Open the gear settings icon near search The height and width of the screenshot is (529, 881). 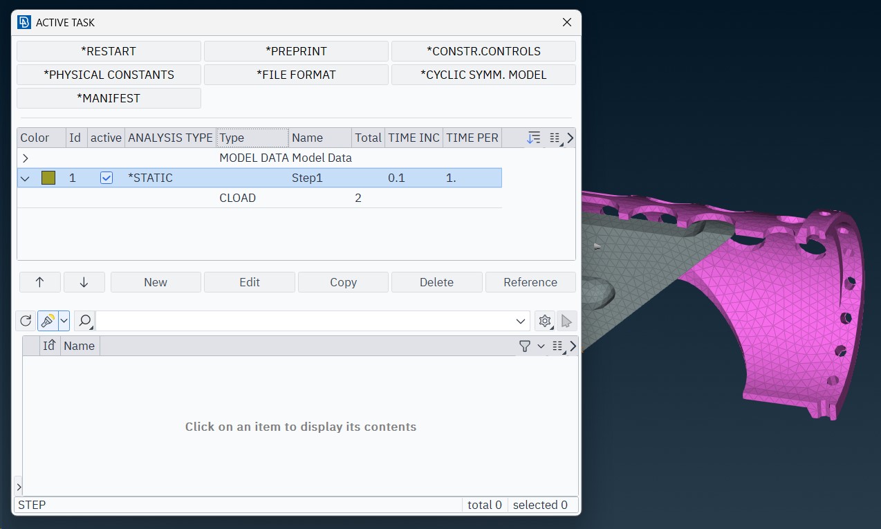pos(545,321)
